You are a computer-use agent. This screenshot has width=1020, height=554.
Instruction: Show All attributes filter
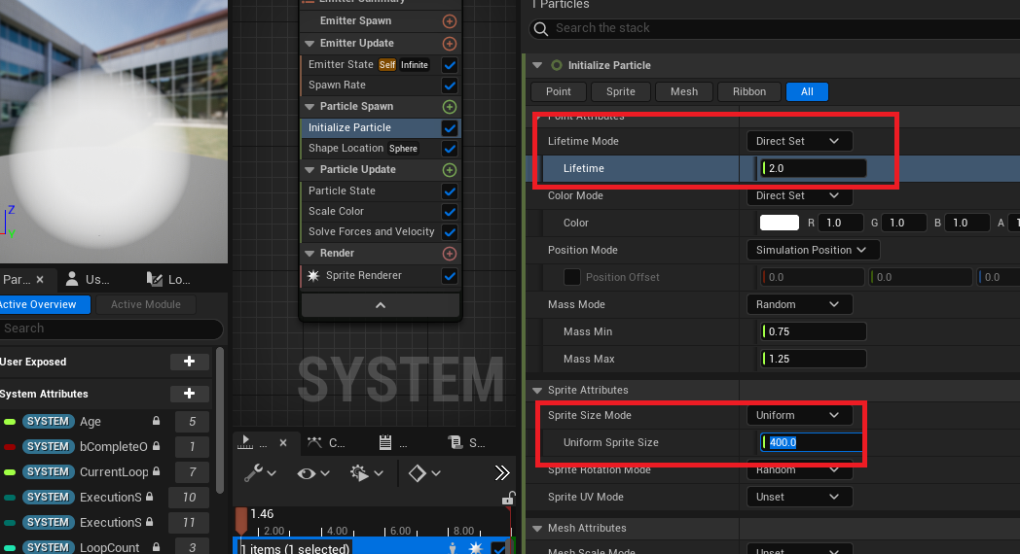807,91
